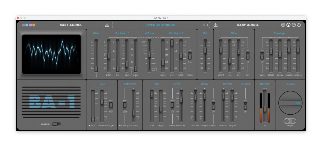The height and width of the screenshot is (147, 322).
Task: Toggle the Chorus on/off switch
Action: point(245,105)
